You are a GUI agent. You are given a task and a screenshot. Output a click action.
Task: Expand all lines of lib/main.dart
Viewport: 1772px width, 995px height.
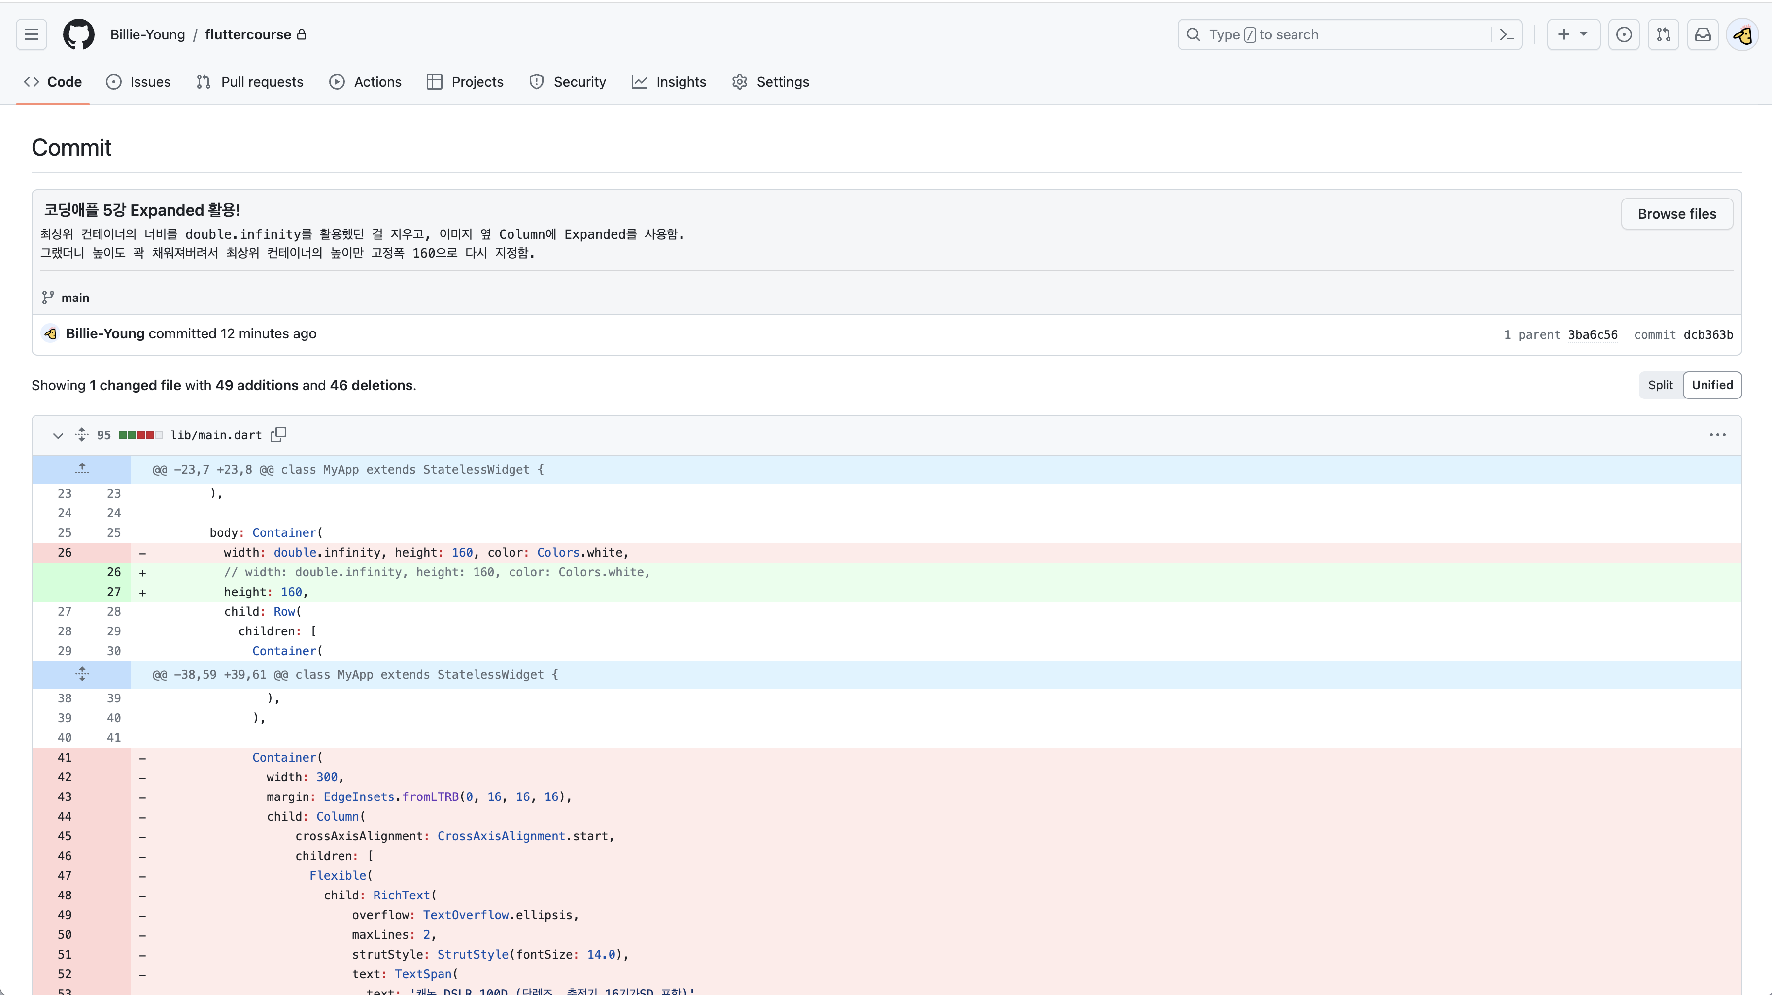click(82, 434)
